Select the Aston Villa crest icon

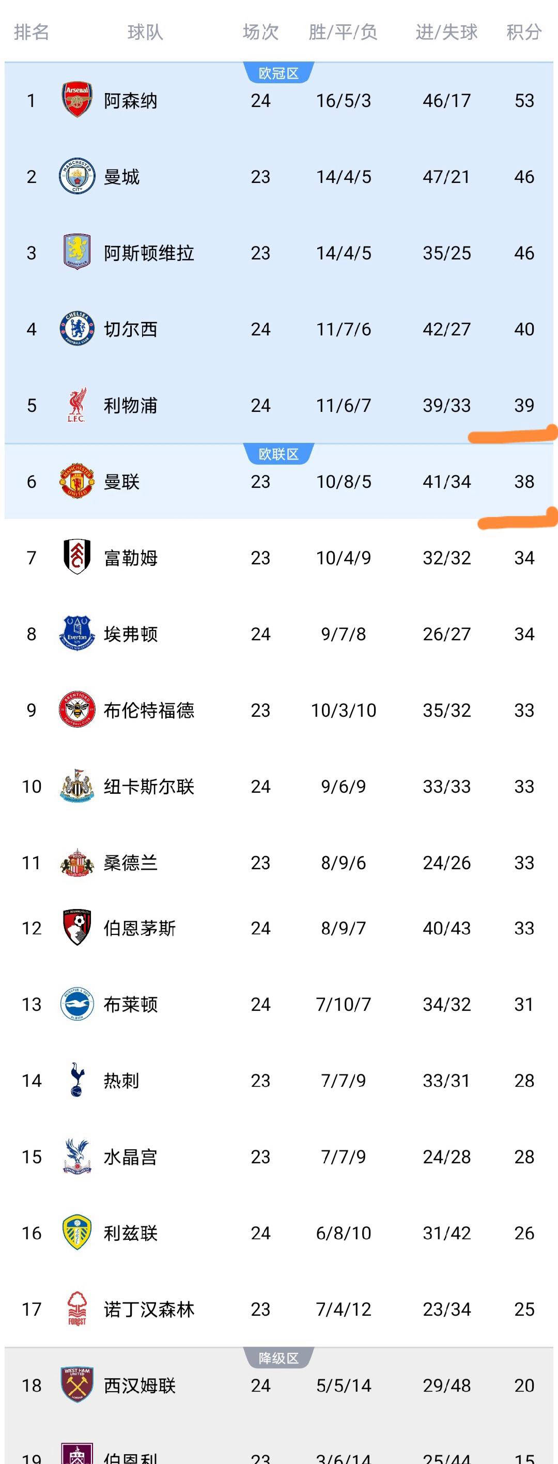(76, 252)
